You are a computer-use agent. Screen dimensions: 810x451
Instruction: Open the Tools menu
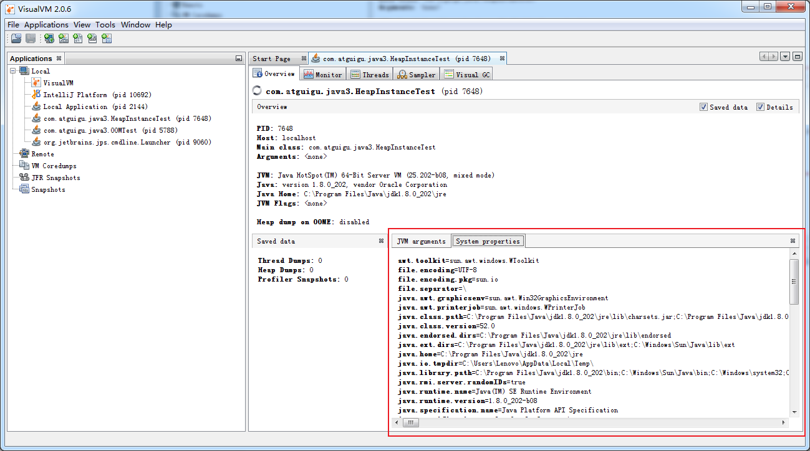click(105, 25)
